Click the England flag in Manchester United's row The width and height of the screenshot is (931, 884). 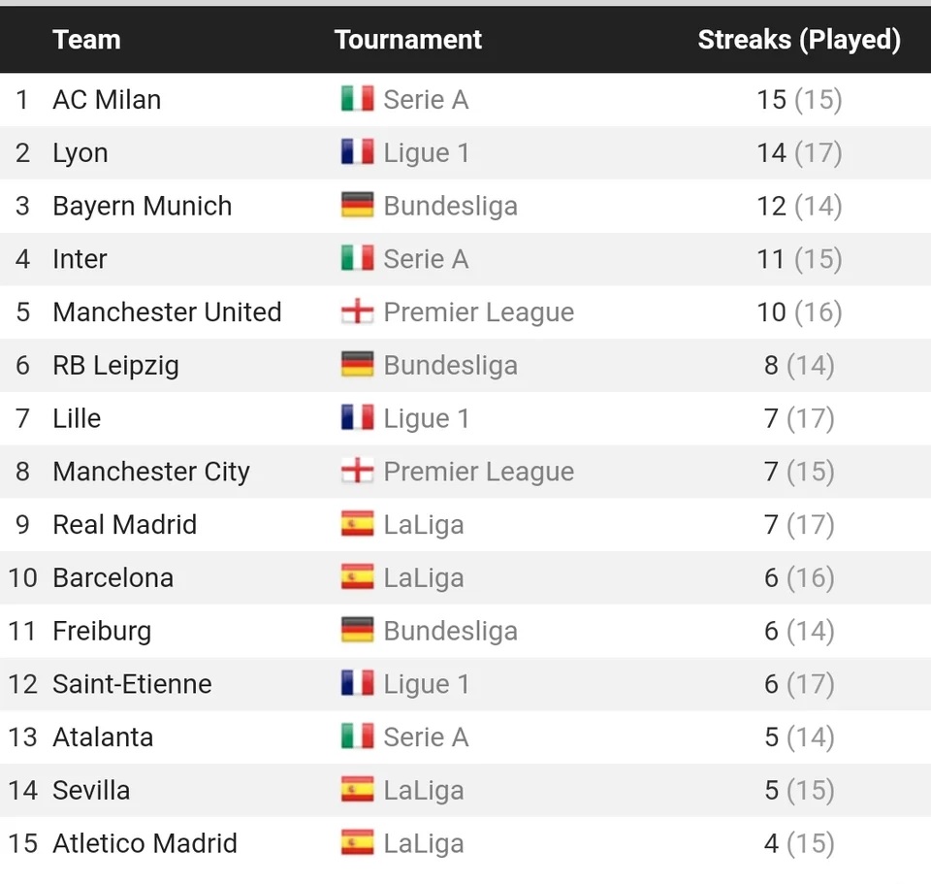pyautogui.click(x=357, y=312)
